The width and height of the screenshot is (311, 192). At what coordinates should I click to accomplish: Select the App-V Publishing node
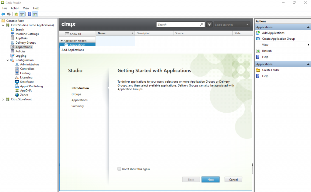click(30, 86)
